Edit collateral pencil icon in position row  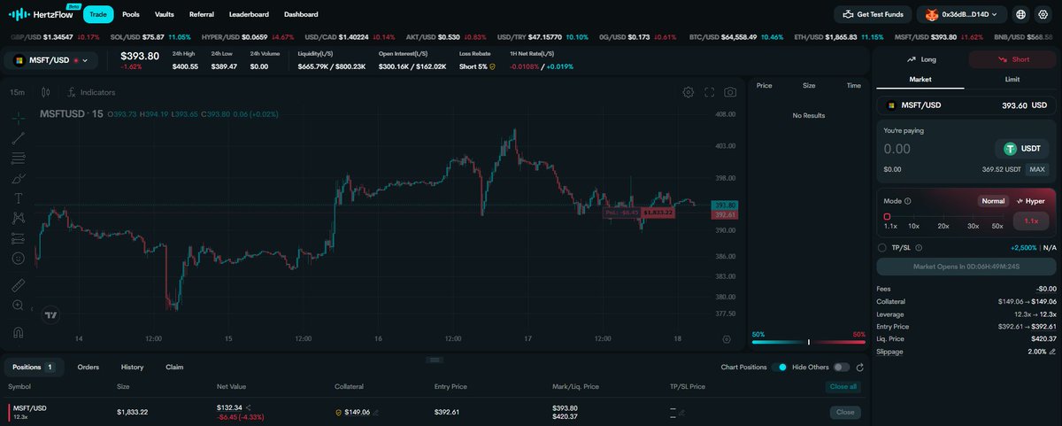click(x=376, y=413)
